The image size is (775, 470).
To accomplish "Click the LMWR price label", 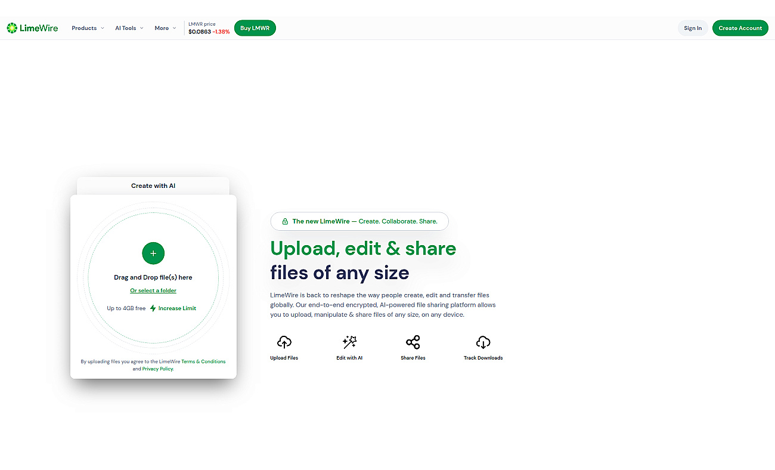I will (x=201, y=24).
